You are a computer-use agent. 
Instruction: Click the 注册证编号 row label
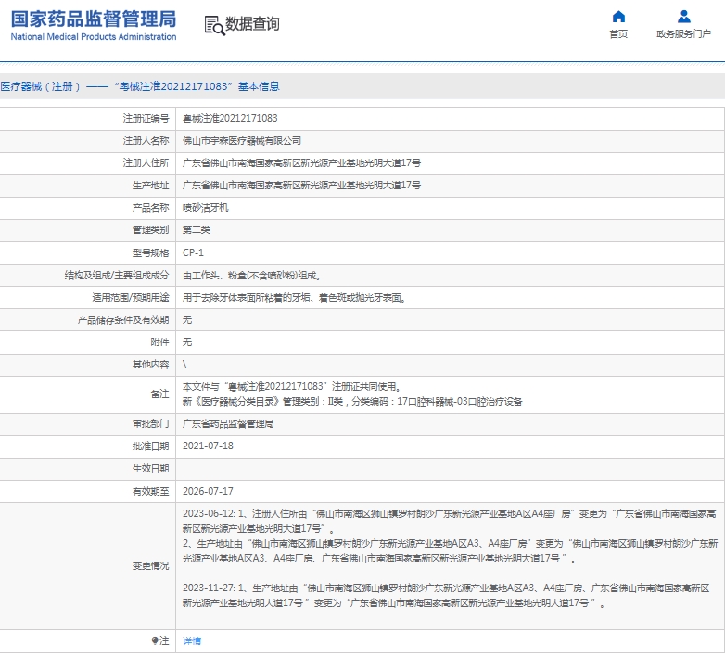tap(146, 119)
